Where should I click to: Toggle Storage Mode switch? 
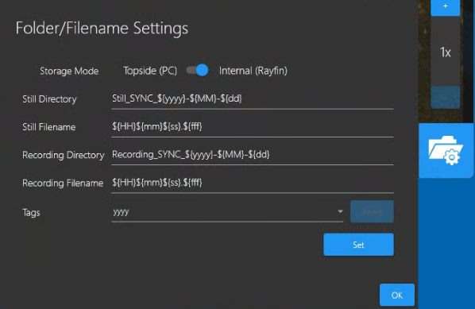pyautogui.click(x=197, y=71)
